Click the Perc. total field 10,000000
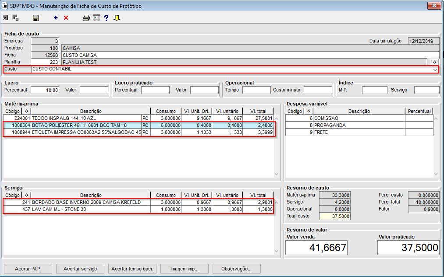The height and width of the screenshot is (277, 444). pyautogui.click(x=423, y=202)
